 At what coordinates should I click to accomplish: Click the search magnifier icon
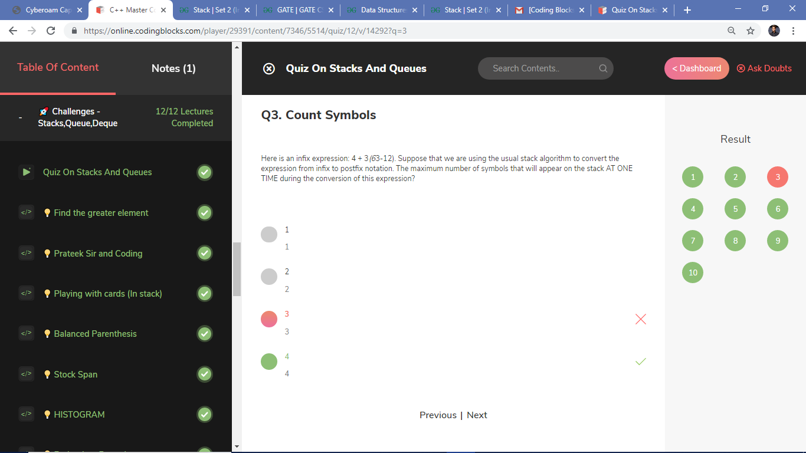pyautogui.click(x=603, y=68)
